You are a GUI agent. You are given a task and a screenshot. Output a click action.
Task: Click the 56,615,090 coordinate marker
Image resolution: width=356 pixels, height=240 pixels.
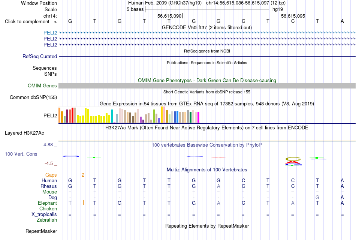(169, 16)
